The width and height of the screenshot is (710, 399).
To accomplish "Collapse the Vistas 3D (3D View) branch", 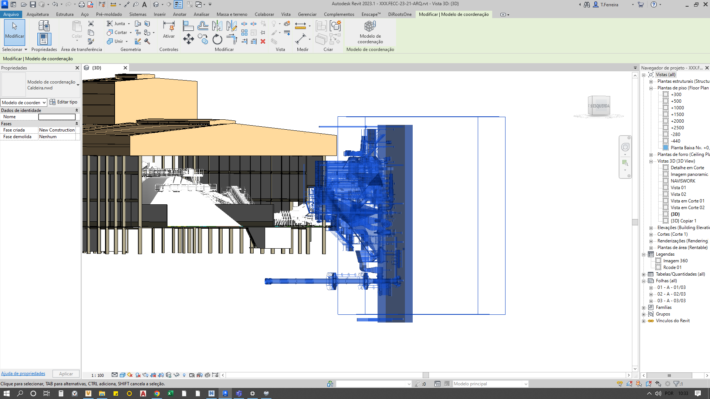I will click(x=651, y=161).
